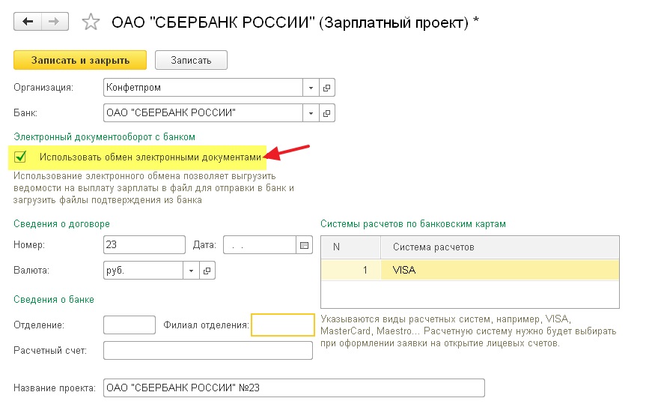Click the Записать button
This screenshot has width=649, height=416.
pyautogui.click(x=191, y=61)
